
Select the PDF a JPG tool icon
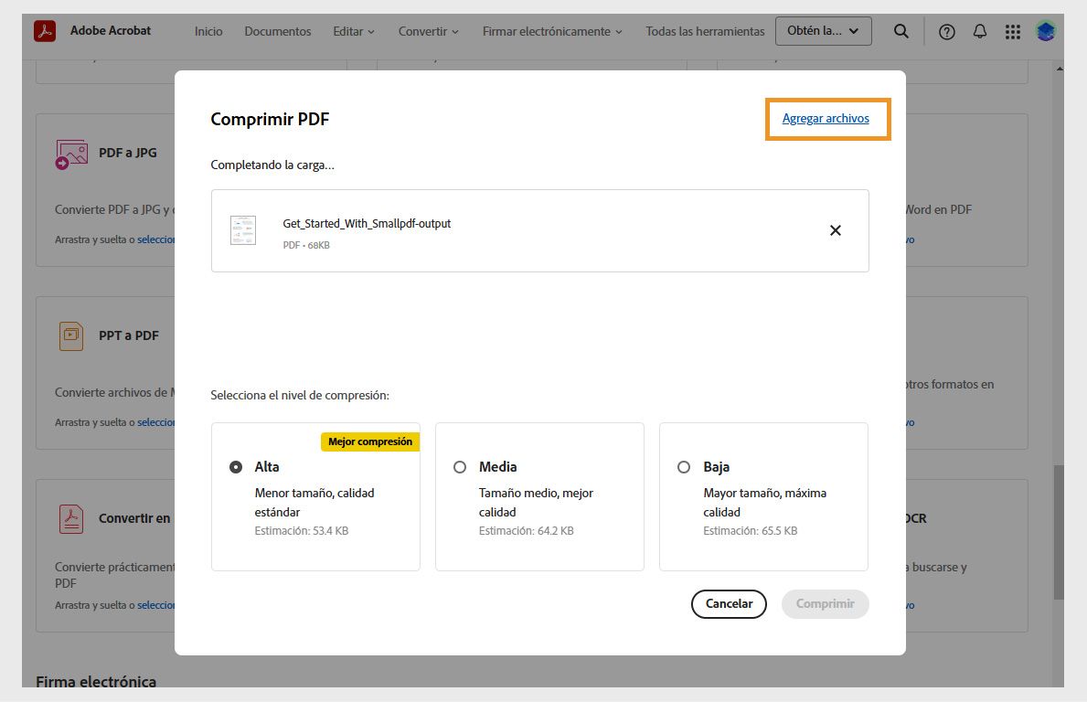pyautogui.click(x=69, y=152)
